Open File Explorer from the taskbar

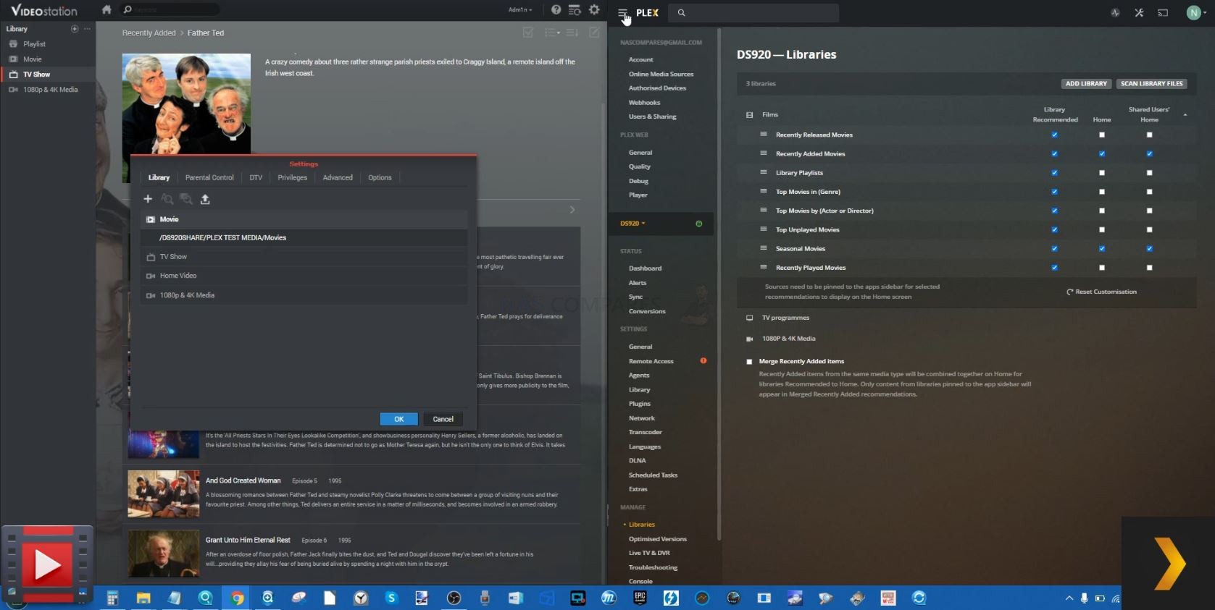[x=143, y=598]
